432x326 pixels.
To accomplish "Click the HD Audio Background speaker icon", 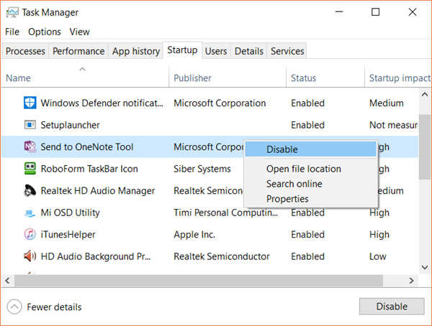I will point(30,256).
